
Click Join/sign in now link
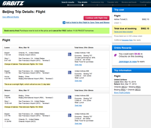tap(128, 61)
